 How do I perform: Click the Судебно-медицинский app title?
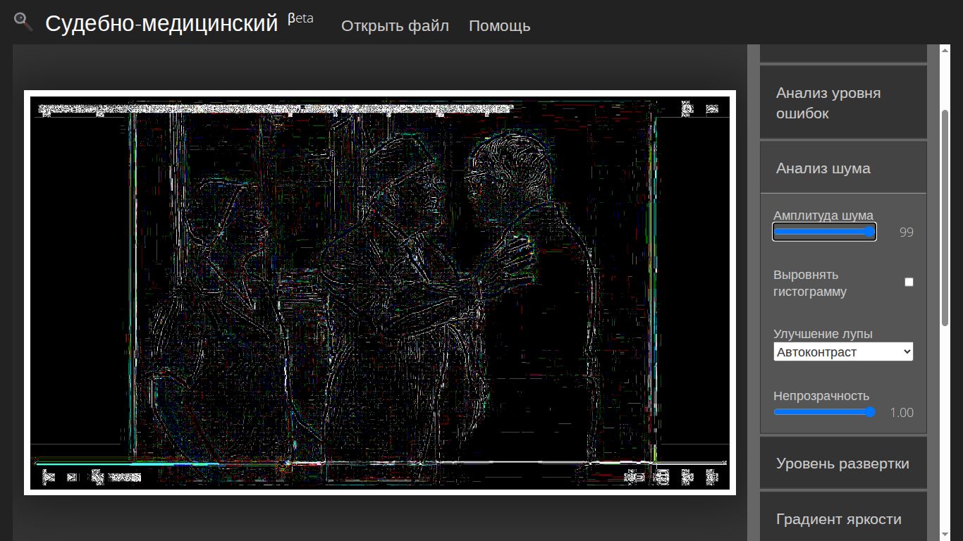pos(161,24)
